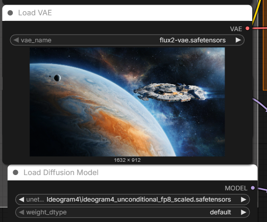The height and width of the screenshot is (222, 267).
Task: Collapse the Load VAE node via its dot
Action: (x=10, y=13)
